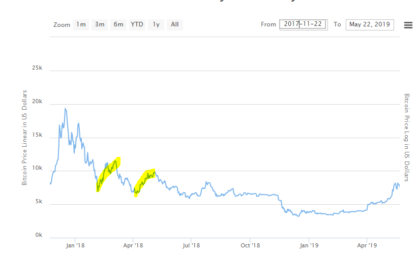
Task: Click the 'From' label text
Action: coord(268,24)
